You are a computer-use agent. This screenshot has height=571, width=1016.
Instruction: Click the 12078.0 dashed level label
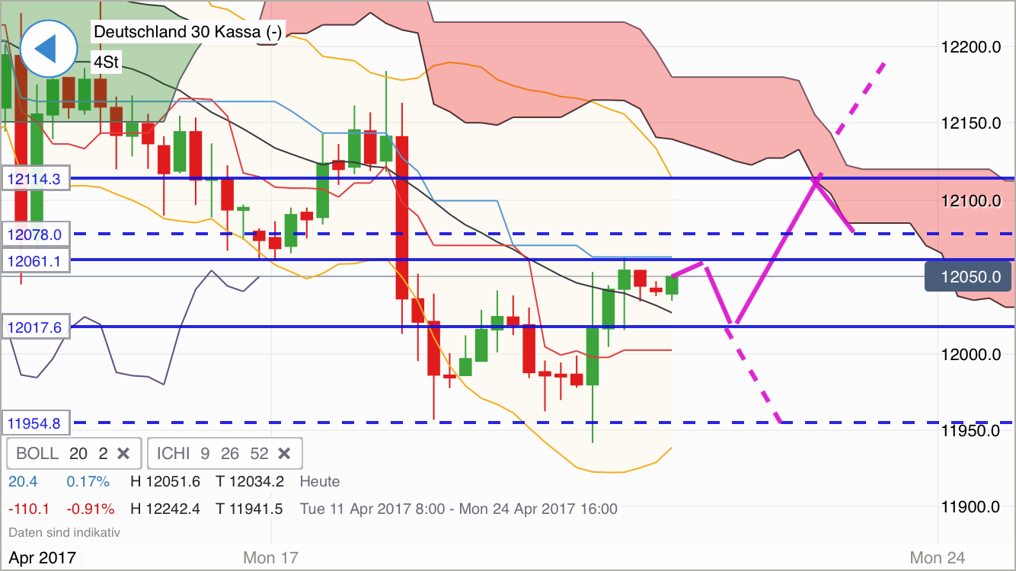(x=34, y=234)
